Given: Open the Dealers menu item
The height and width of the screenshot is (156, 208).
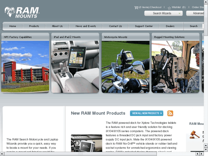Looking at the screenshot, I should tap(170, 26).
